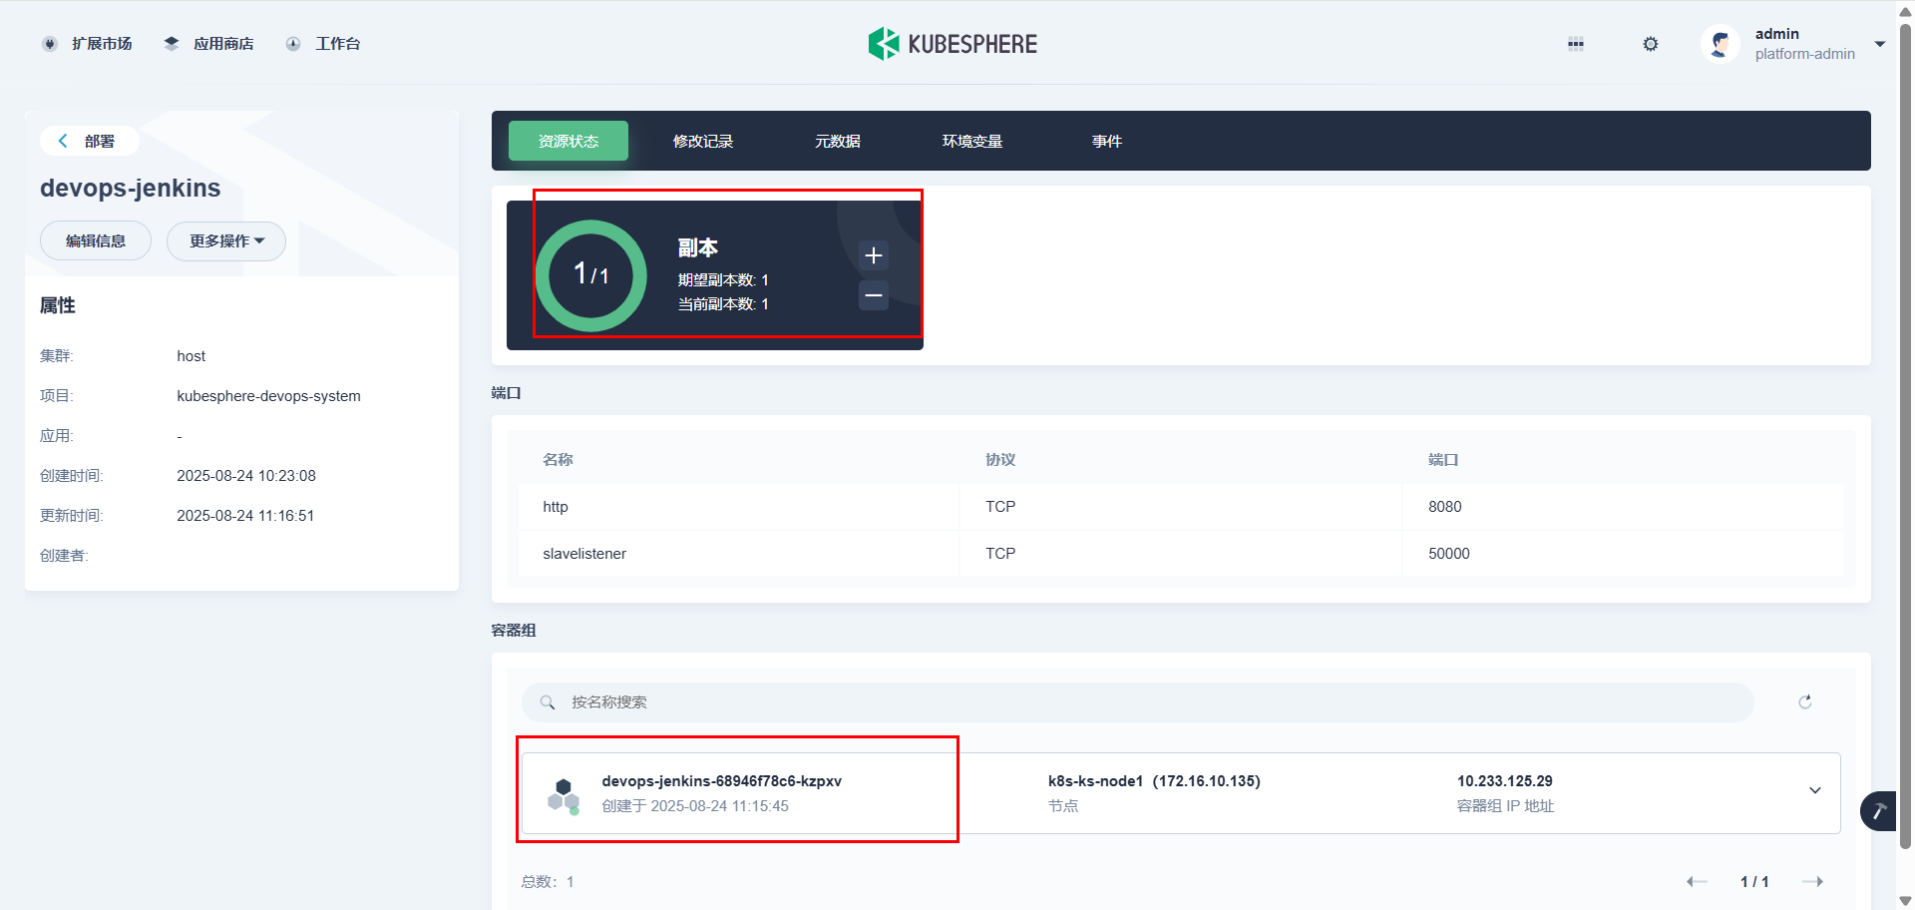Click the project value kubesphere-devops-system
This screenshot has height=910, width=1915.
268,396
